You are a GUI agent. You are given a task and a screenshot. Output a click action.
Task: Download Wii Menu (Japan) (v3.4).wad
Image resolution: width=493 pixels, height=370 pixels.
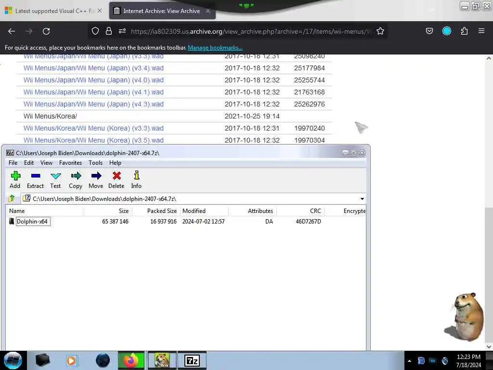click(93, 68)
